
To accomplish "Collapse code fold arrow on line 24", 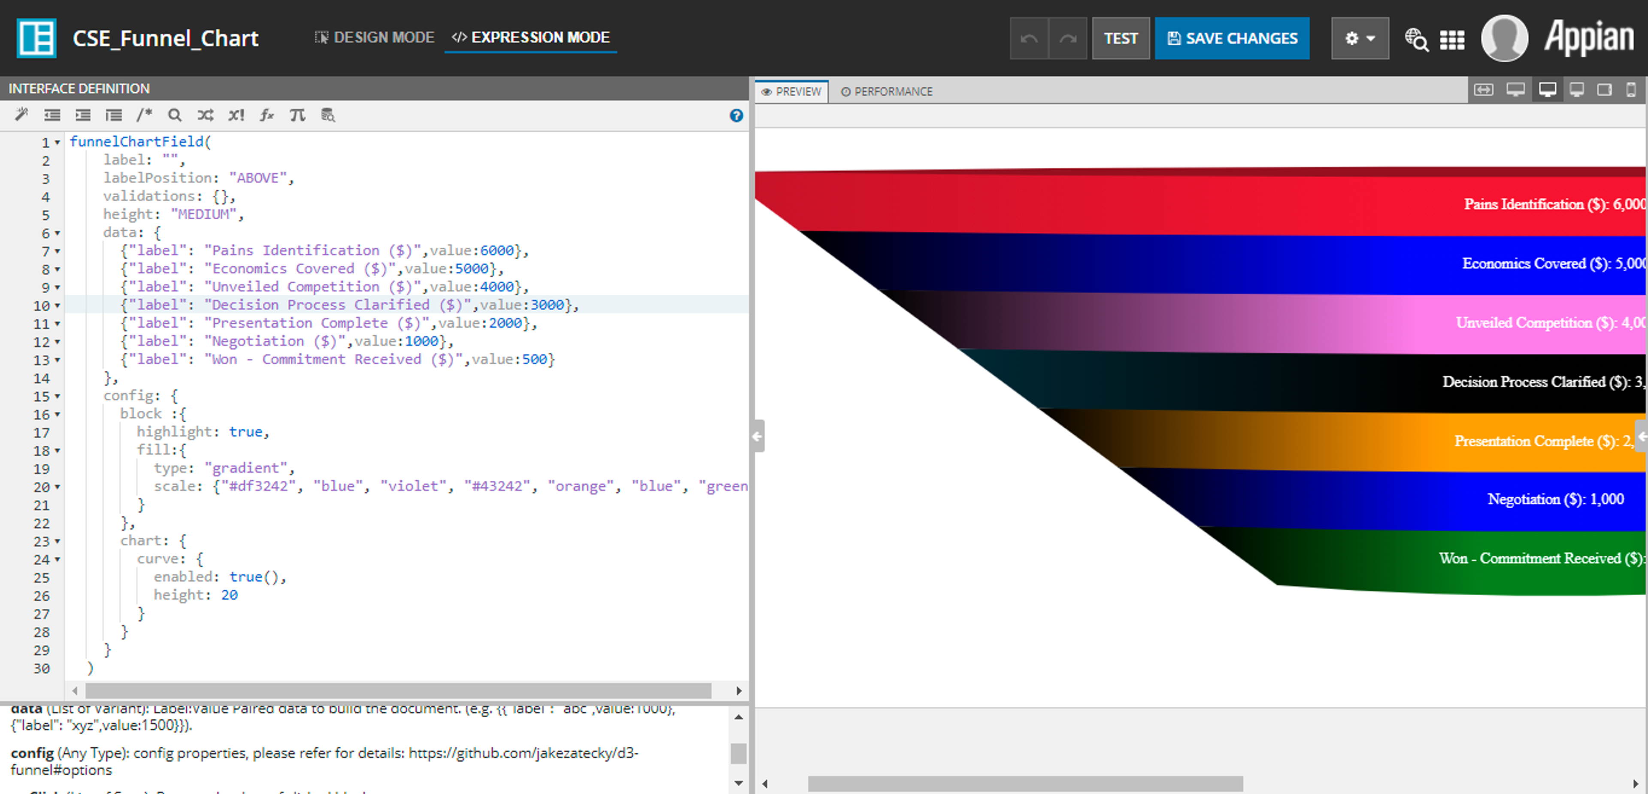I will pyautogui.click(x=58, y=559).
